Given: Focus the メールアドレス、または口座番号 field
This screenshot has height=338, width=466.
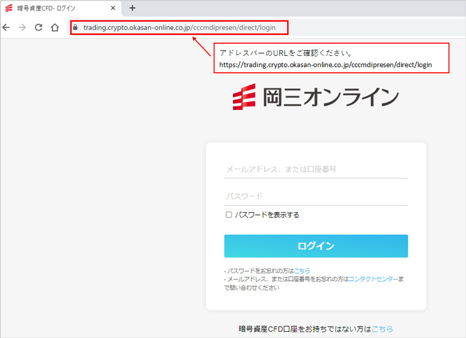Looking at the screenshot, I should (316, 170).
